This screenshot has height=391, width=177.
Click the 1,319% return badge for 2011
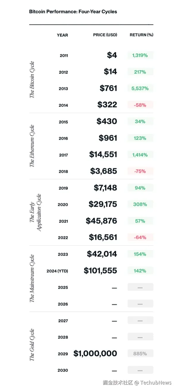(140, 55)
